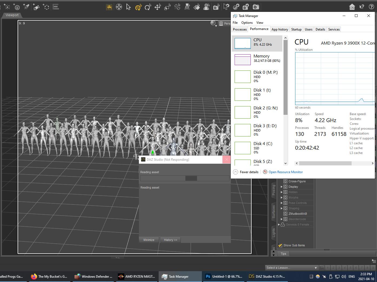Screen dimensions: 377x282
Task: Open the Select a Lesson dropdown
Action: 291,268
